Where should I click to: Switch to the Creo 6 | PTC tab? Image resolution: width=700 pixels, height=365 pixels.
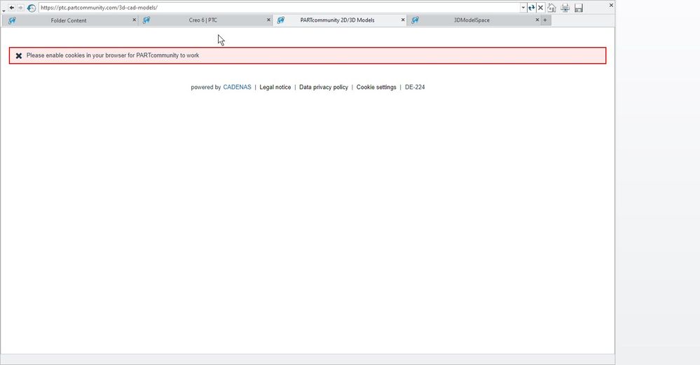pos(203,20)
